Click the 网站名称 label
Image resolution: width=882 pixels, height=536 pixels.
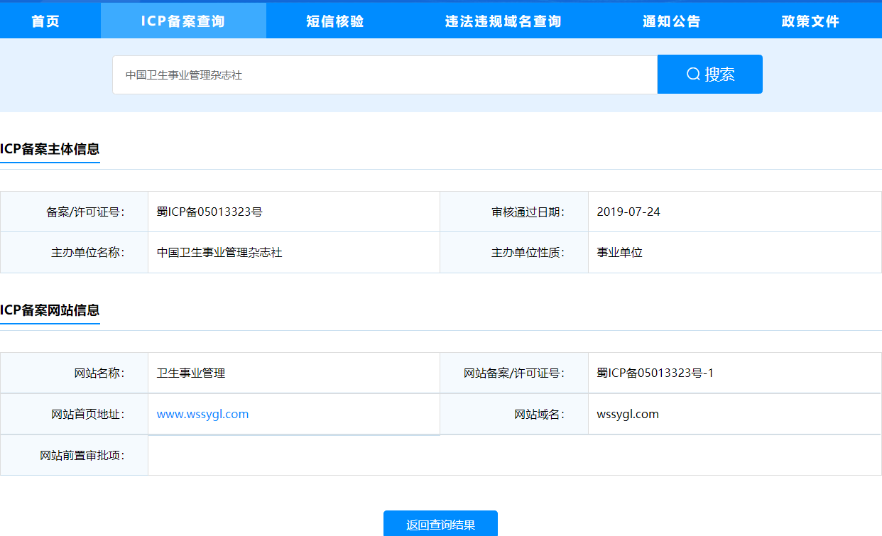[99, 373]
